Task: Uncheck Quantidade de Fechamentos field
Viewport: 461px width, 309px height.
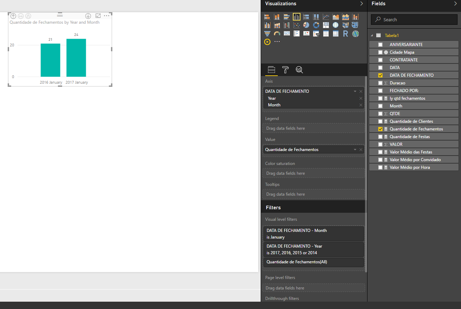Action: [x=380, y=129]
